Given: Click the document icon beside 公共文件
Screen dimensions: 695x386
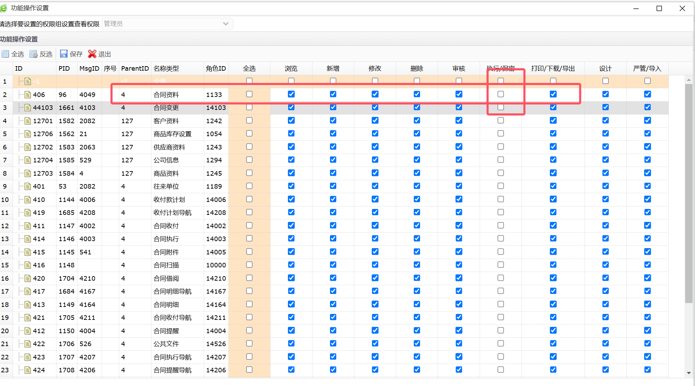Looking at the screenshot, I should pos(27,343).
